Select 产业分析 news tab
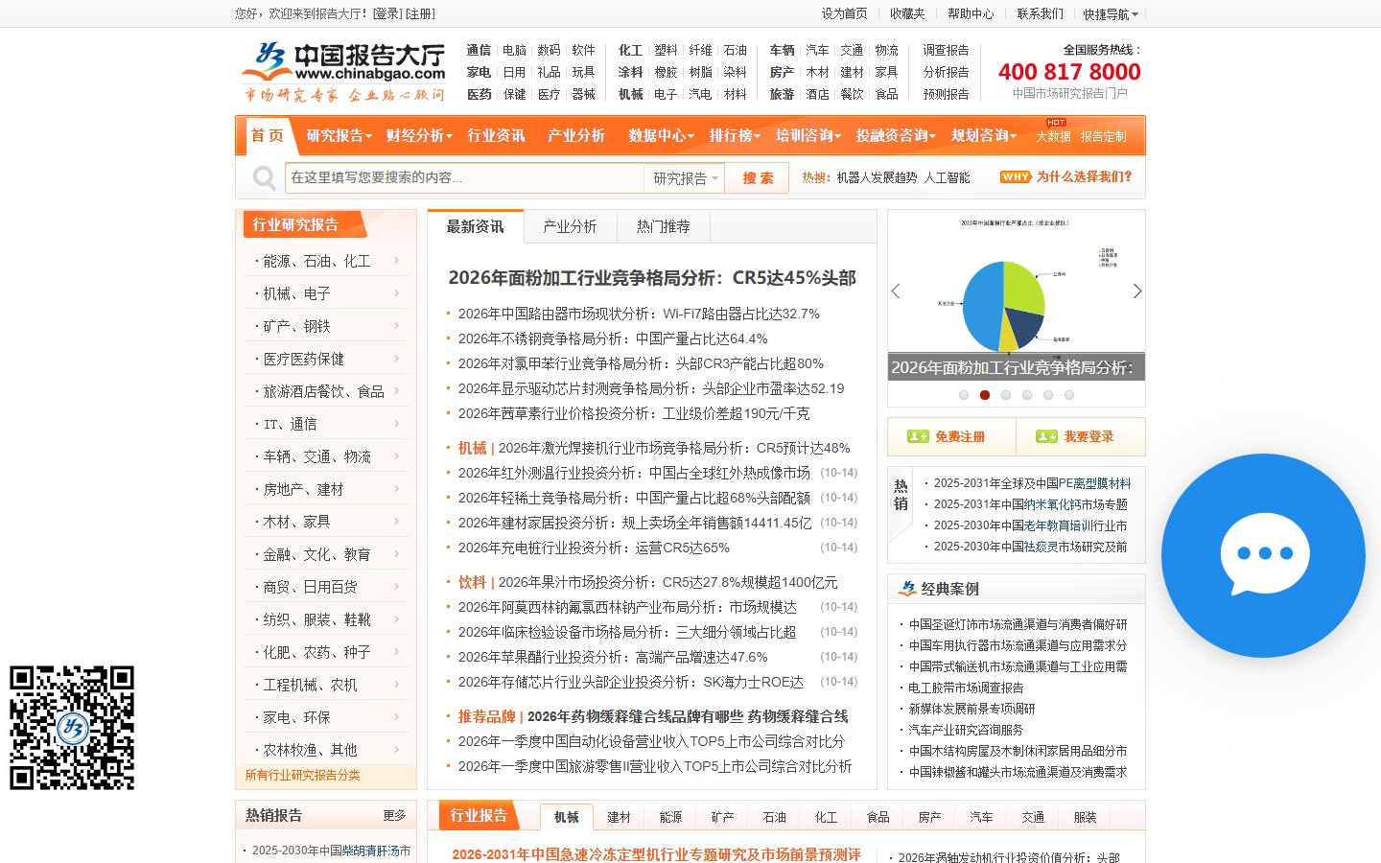This screenshot has width=1381, height=863. point(570,226)
